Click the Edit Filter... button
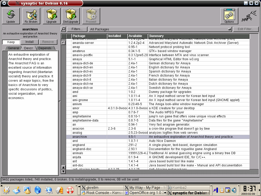 click(246, 29)
